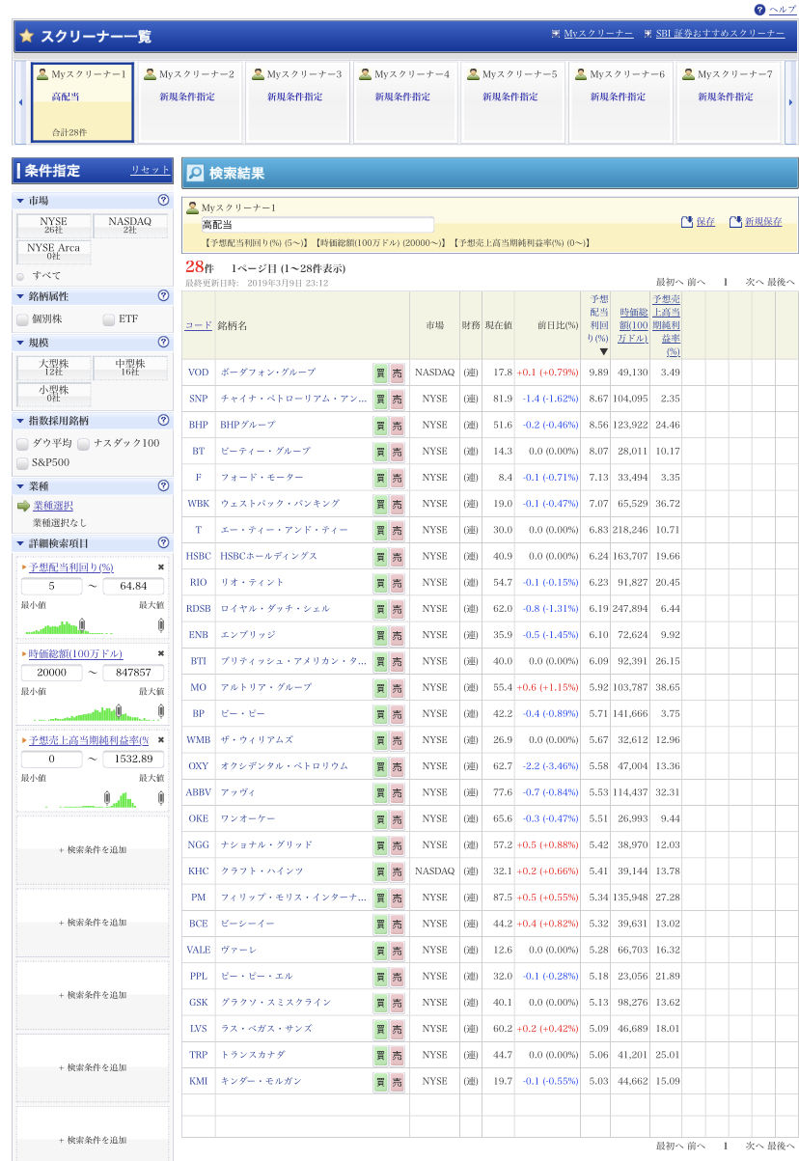Open help icon for 銘柄属性 section
The height and width of the screenshot is (1161, 799).
[163, 295]
